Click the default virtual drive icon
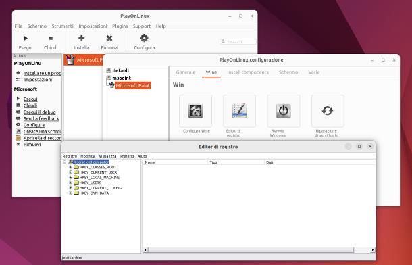 pyautogui.click(x=109, y=70)
